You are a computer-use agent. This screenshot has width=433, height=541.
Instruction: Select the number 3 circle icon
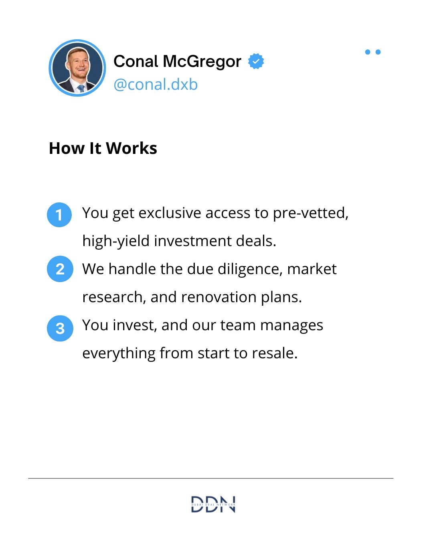click(x=60, y=329)
